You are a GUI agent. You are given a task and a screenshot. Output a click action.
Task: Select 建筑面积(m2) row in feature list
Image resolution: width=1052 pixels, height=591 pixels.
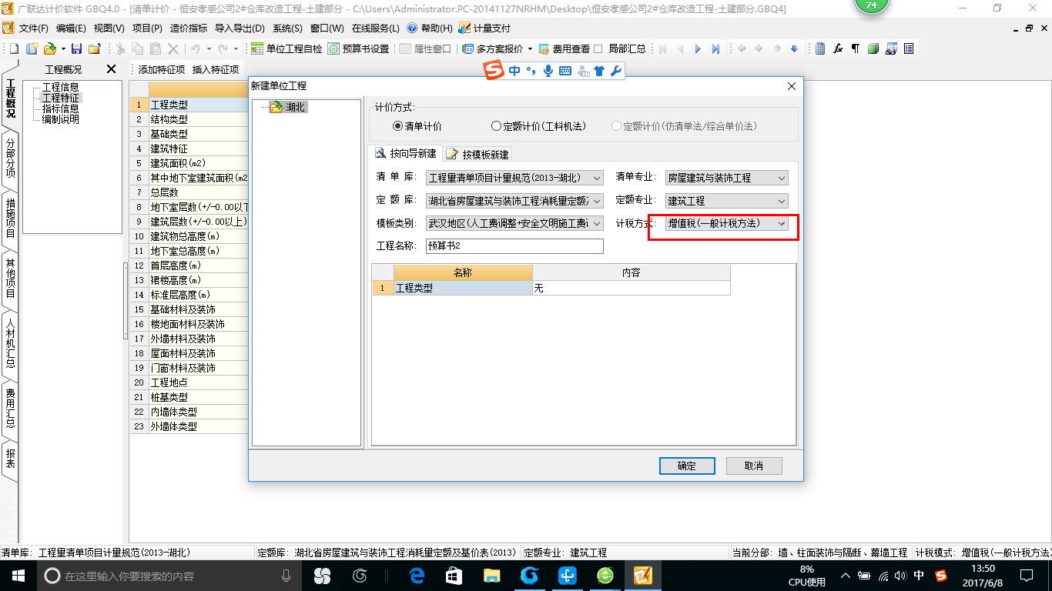[189, 163]
